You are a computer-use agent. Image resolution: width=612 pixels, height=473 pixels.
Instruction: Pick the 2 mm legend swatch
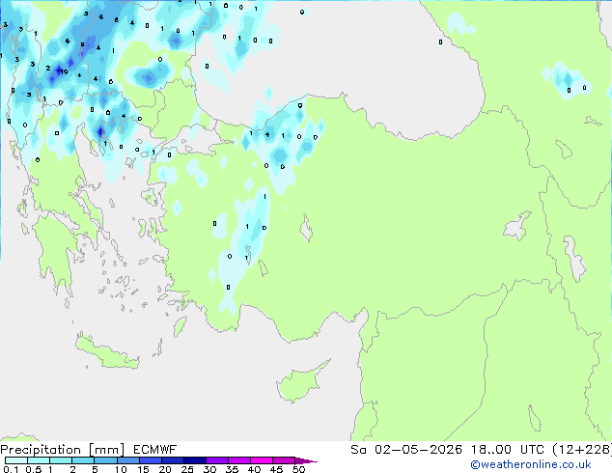point(83,460)
